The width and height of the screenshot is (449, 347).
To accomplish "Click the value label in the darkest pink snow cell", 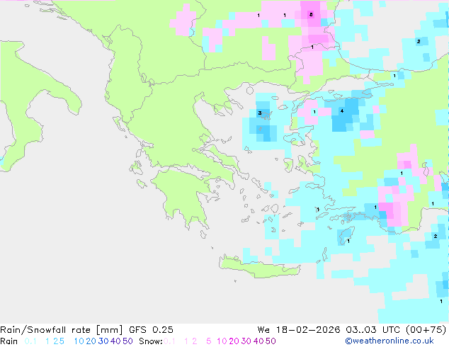I will [x=311, y=14].
